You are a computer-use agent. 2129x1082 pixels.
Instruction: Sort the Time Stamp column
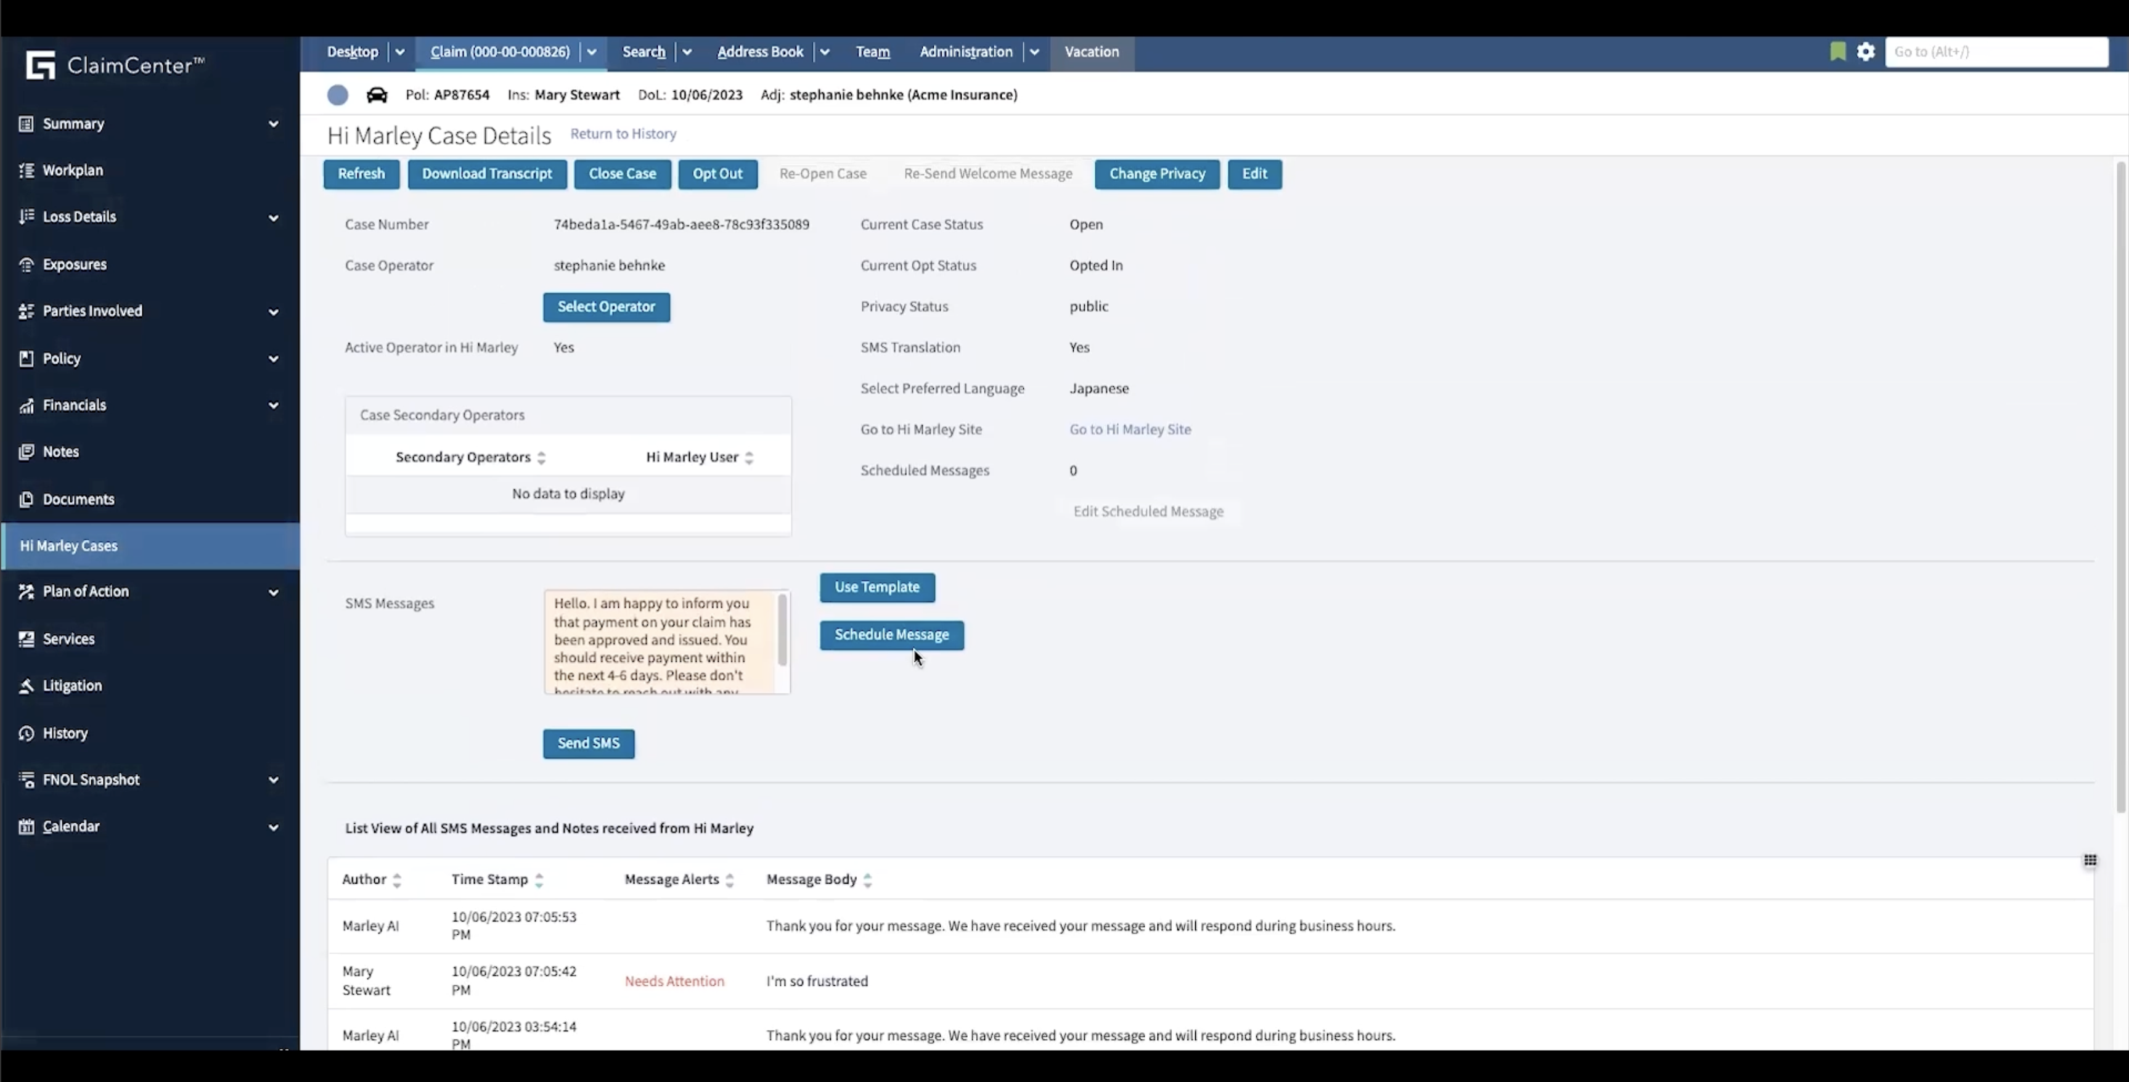click(x=539, y=881)
